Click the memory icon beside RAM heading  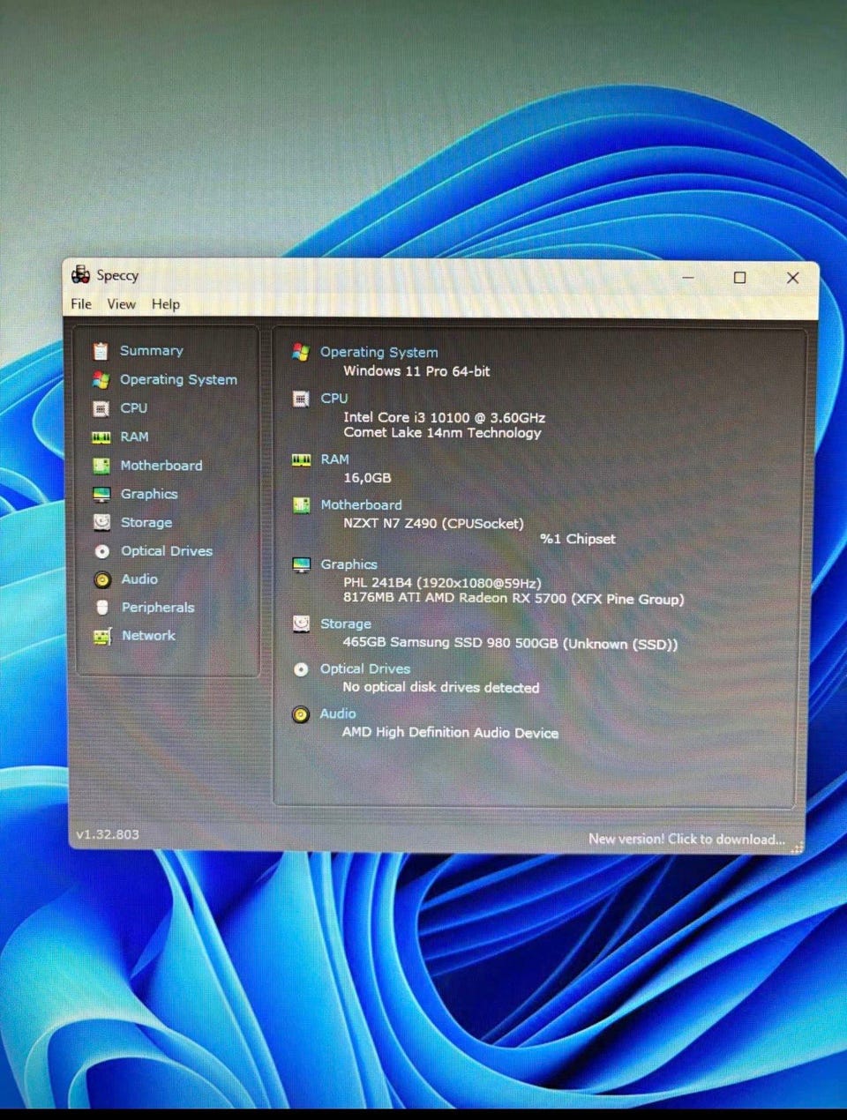pos(301,459)
